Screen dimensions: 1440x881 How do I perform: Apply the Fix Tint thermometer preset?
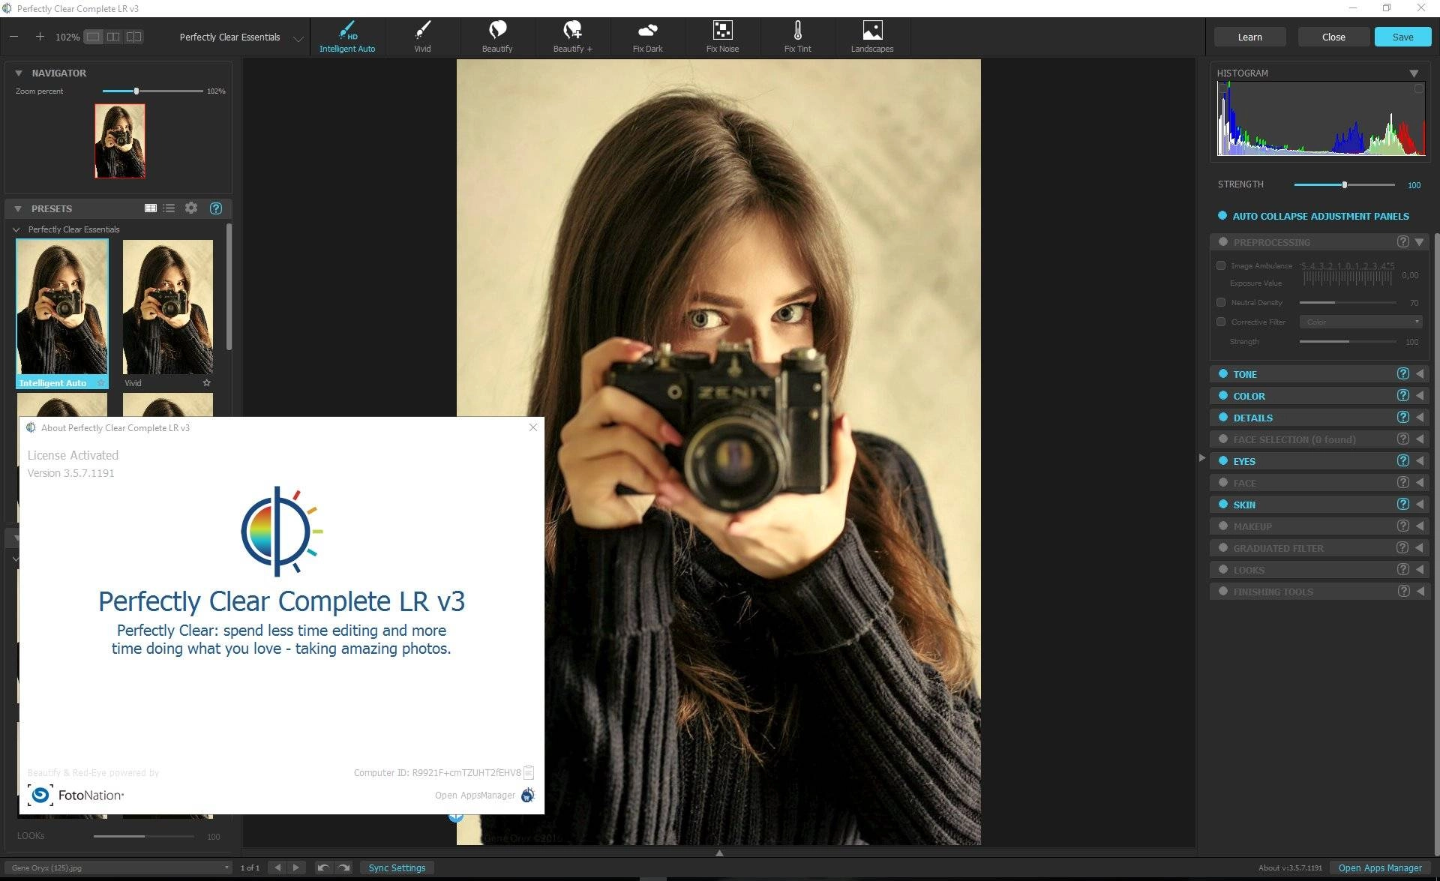pos(797,37)
